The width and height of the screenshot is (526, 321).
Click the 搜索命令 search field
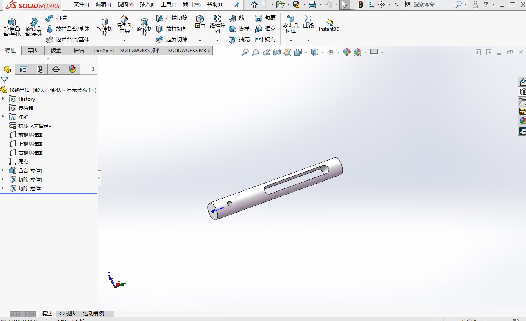tap(435, 4)
